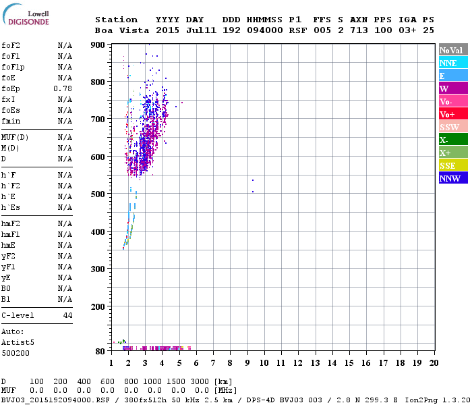Click the Ion2Png 1.3.20 footer text

click(x=438, y=400)
